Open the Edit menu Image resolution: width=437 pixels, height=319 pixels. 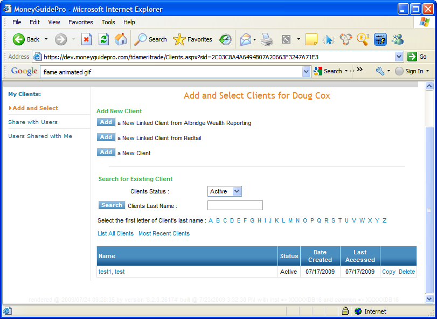point(35,22)
